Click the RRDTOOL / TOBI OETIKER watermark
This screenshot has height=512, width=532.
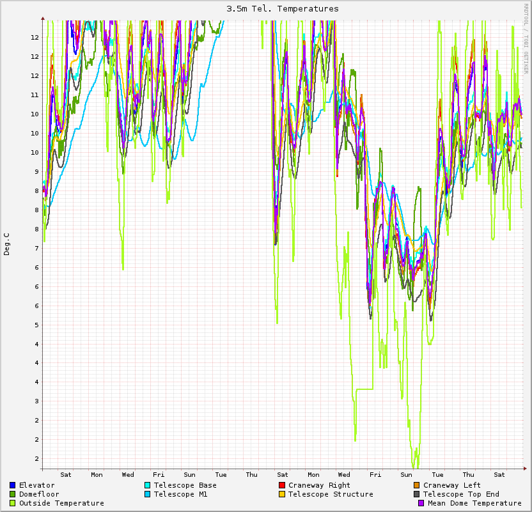click(526, 38)
